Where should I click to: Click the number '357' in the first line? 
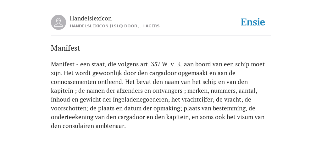coord(155,64)
